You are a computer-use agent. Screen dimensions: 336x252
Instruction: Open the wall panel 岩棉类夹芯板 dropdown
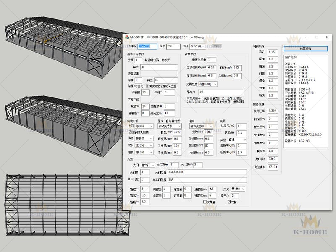210,126
